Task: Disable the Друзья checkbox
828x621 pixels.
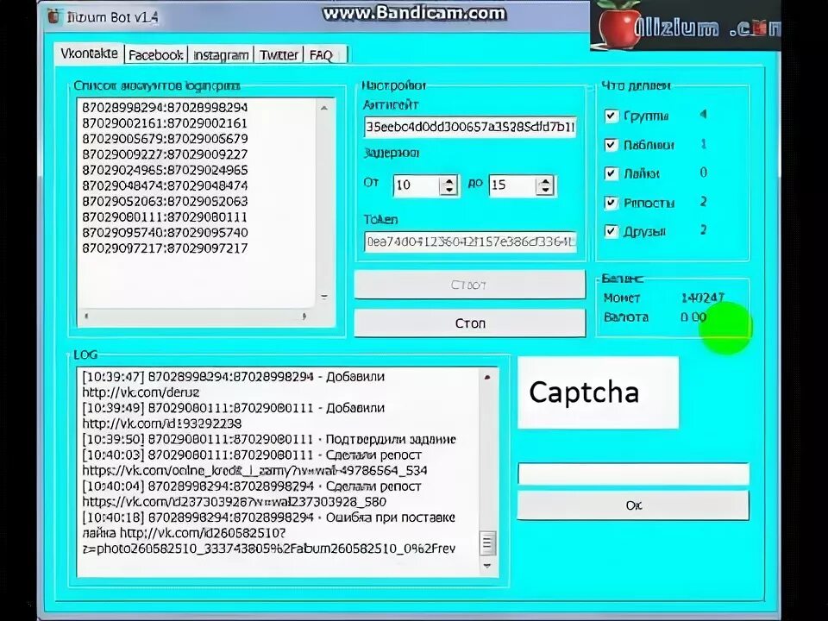Action: tap(611, 231)
